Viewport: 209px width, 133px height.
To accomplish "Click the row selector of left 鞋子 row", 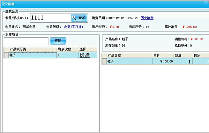I will [x=6, y=55].
